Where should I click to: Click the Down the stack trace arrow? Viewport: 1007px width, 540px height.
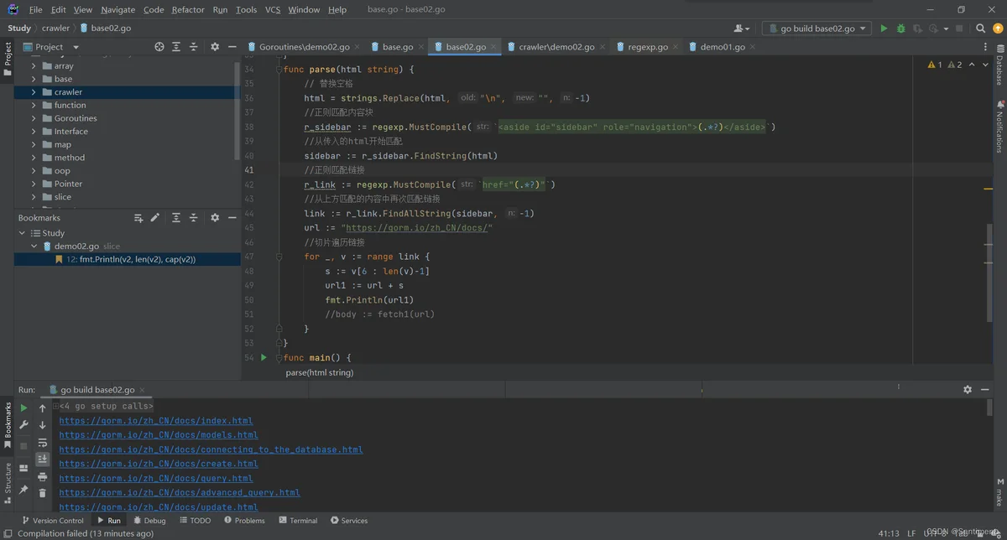[43, 425]
